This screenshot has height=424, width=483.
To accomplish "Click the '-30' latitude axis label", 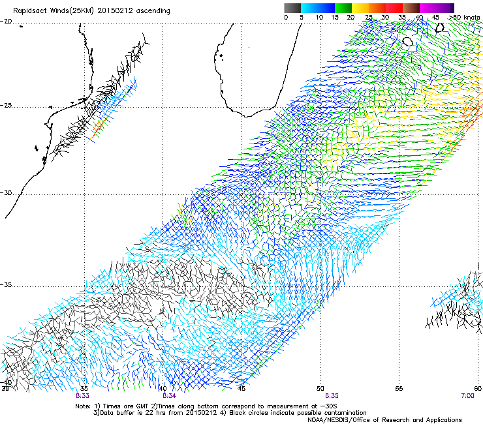I will click(x=6, y=193).
